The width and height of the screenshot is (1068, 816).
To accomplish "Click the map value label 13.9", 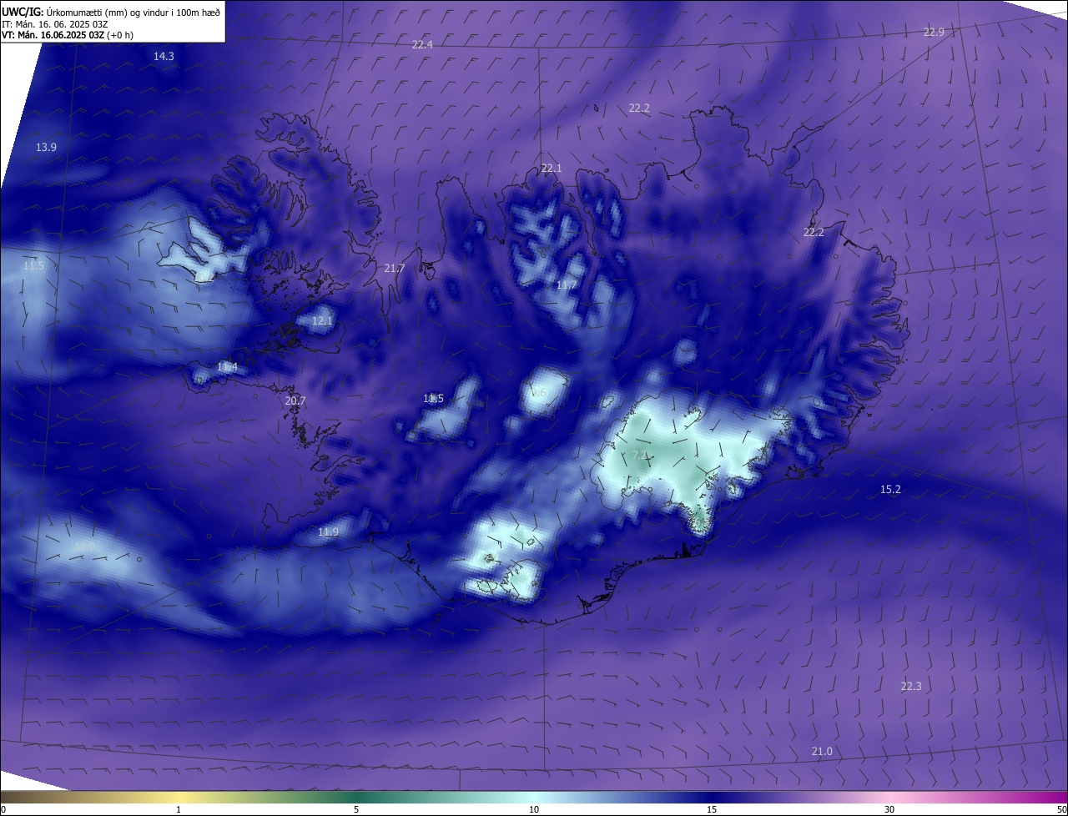I will [x=46, y=147].
